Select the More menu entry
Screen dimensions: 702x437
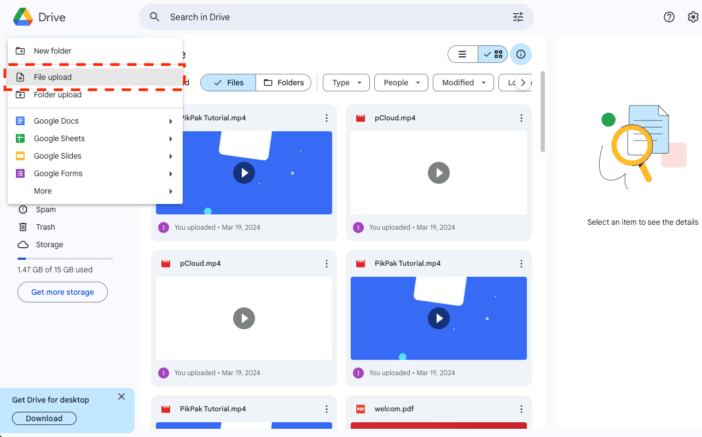tap(95, 191)
